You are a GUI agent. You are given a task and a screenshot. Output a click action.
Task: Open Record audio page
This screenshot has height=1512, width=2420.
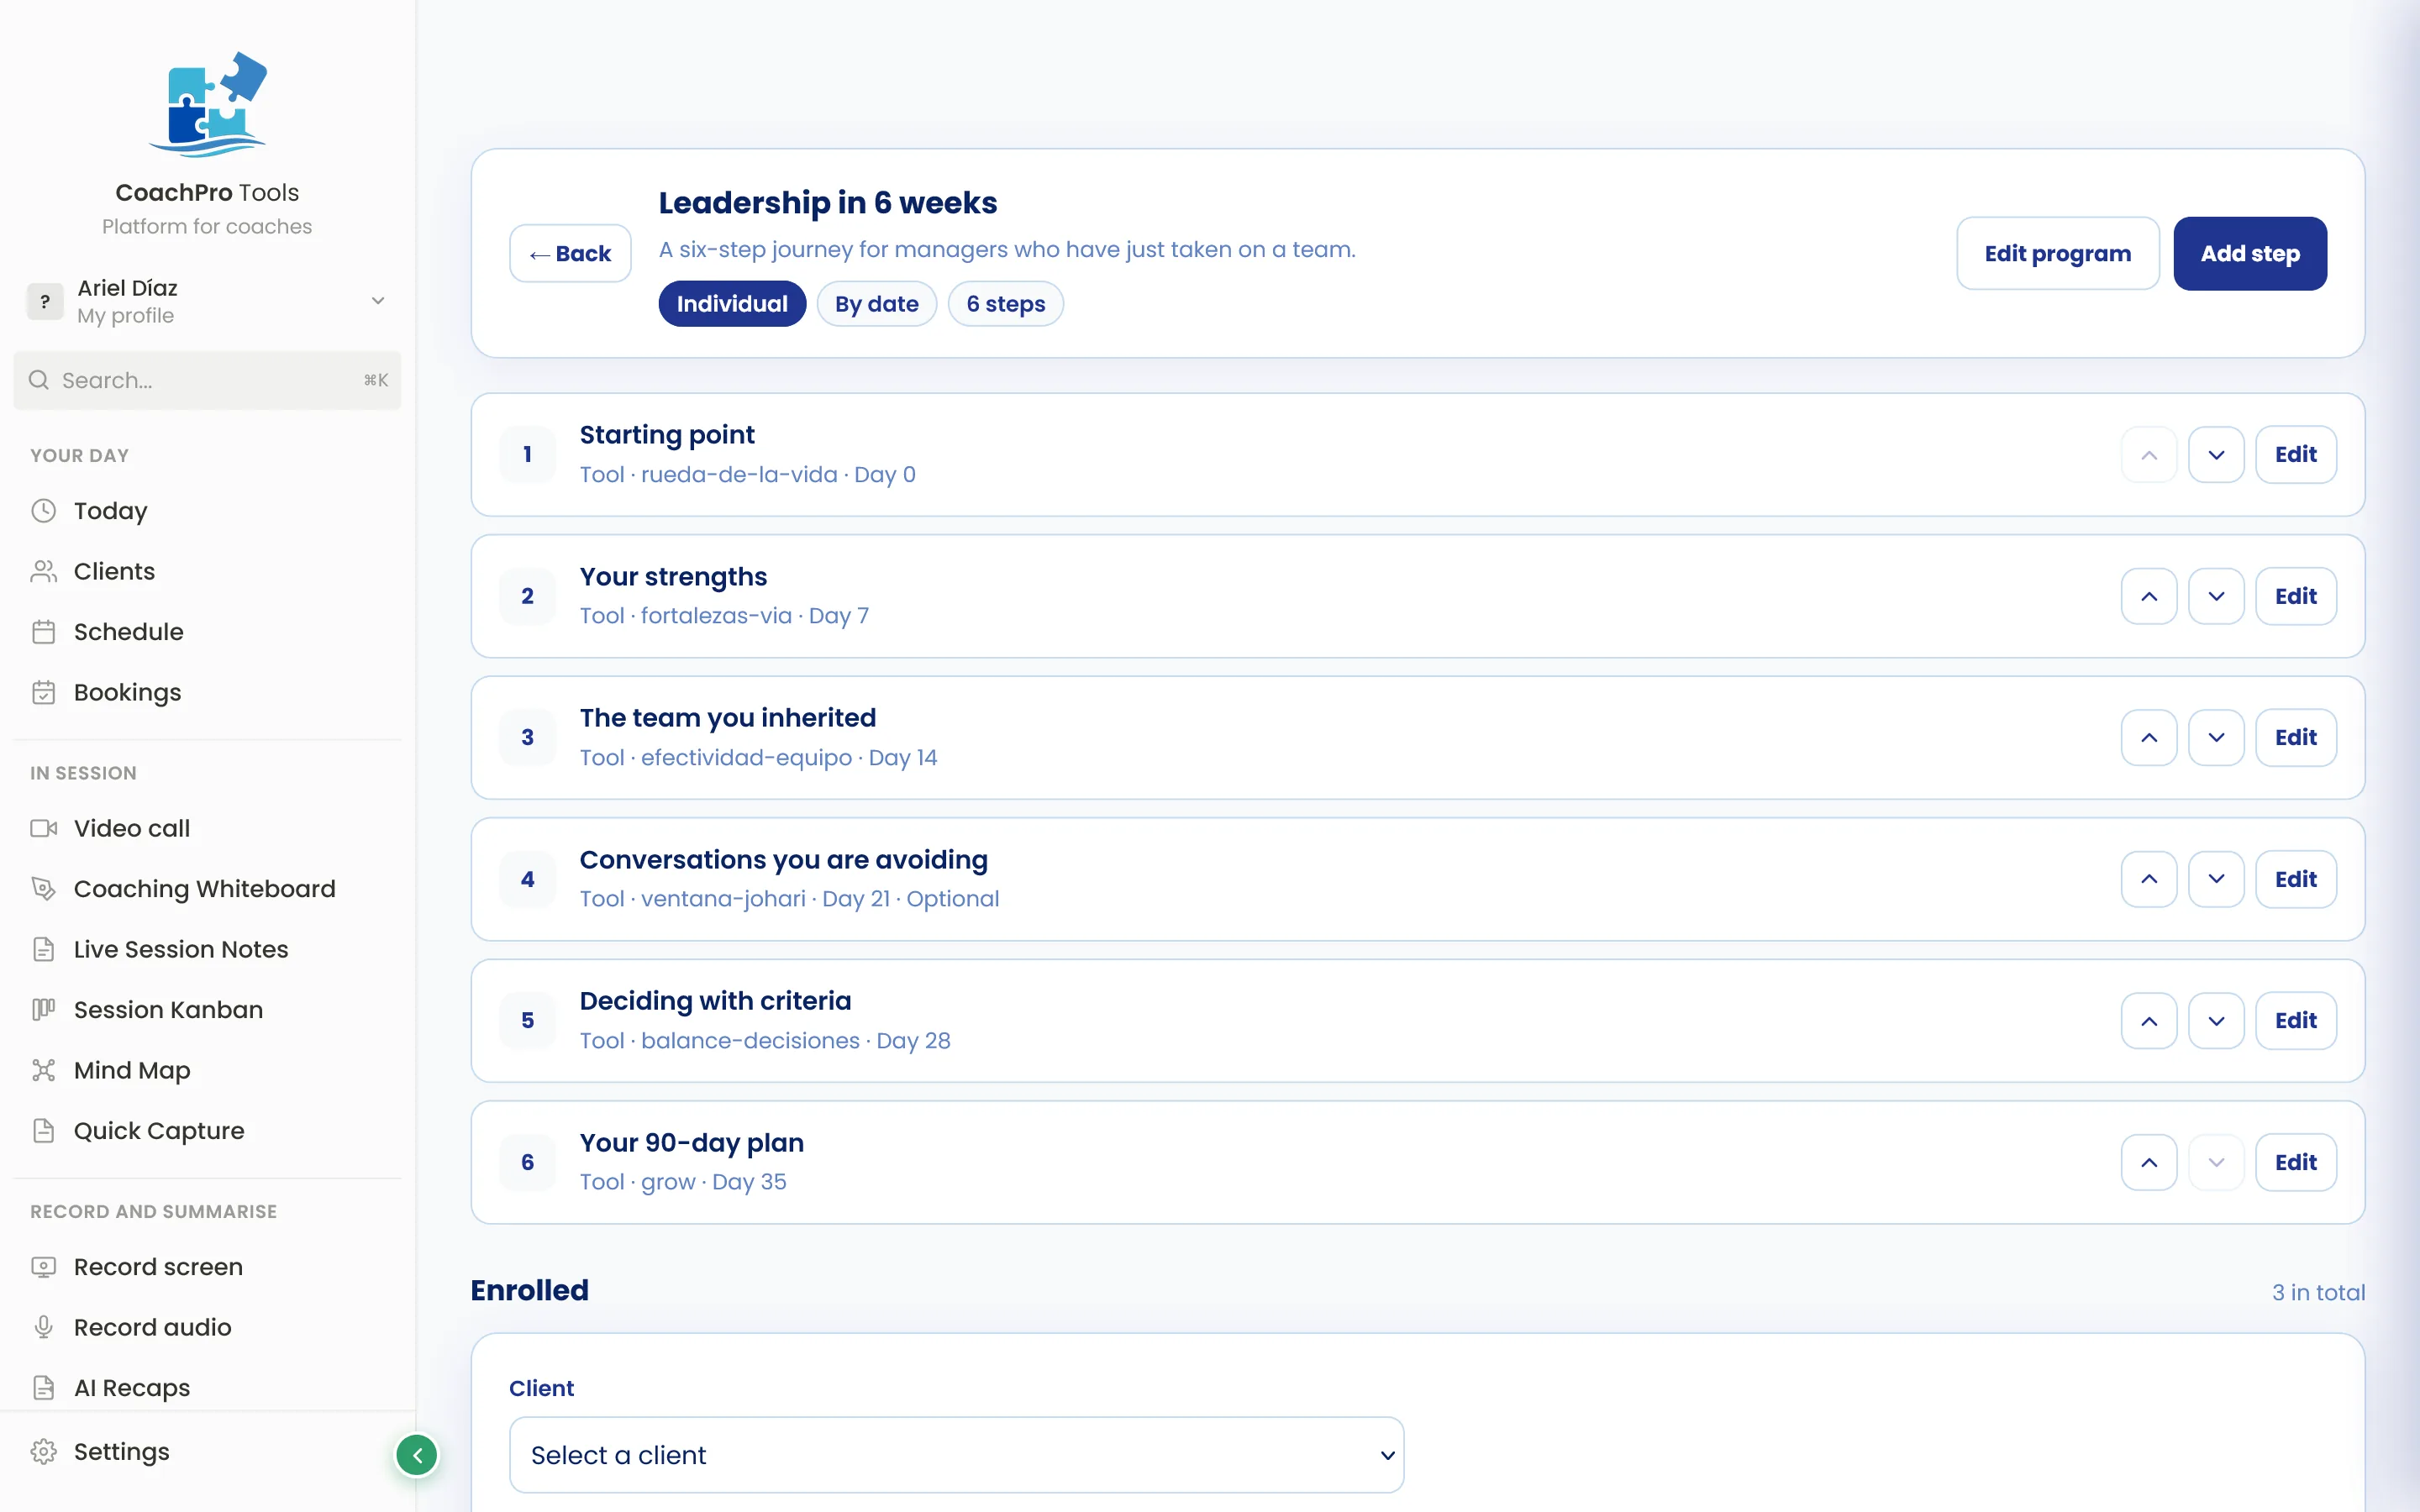(152, 1327)
